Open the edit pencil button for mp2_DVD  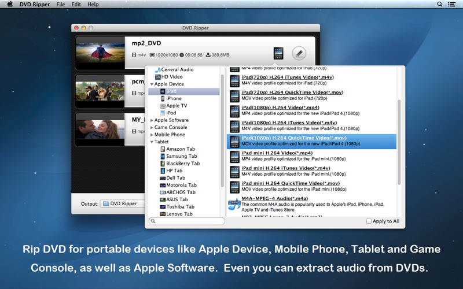(x=299, y=53)
